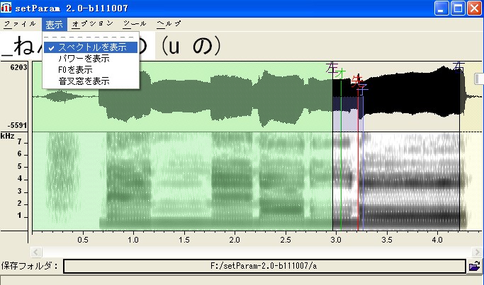Collapse the open 表示 menu

tap(55, 24)
